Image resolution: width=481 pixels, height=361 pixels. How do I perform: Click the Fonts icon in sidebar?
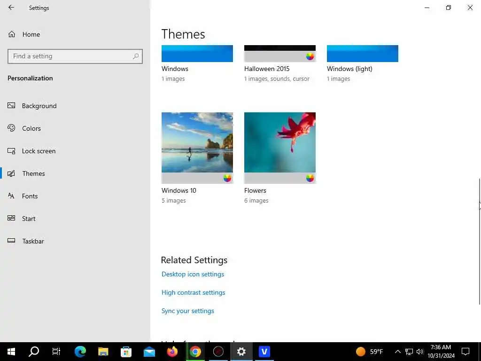(x=11, y=196)
